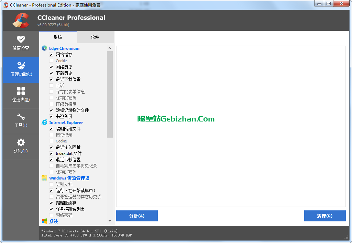352x243 pixels.
Task: Enable Cookie under Edge Chromium
Action: point(51,61)
